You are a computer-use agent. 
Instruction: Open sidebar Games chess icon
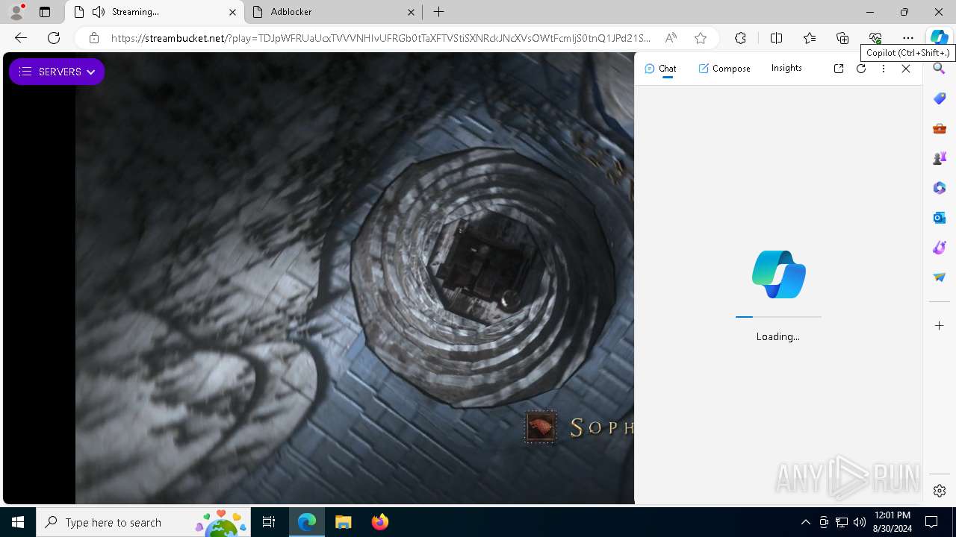[940, 158]
